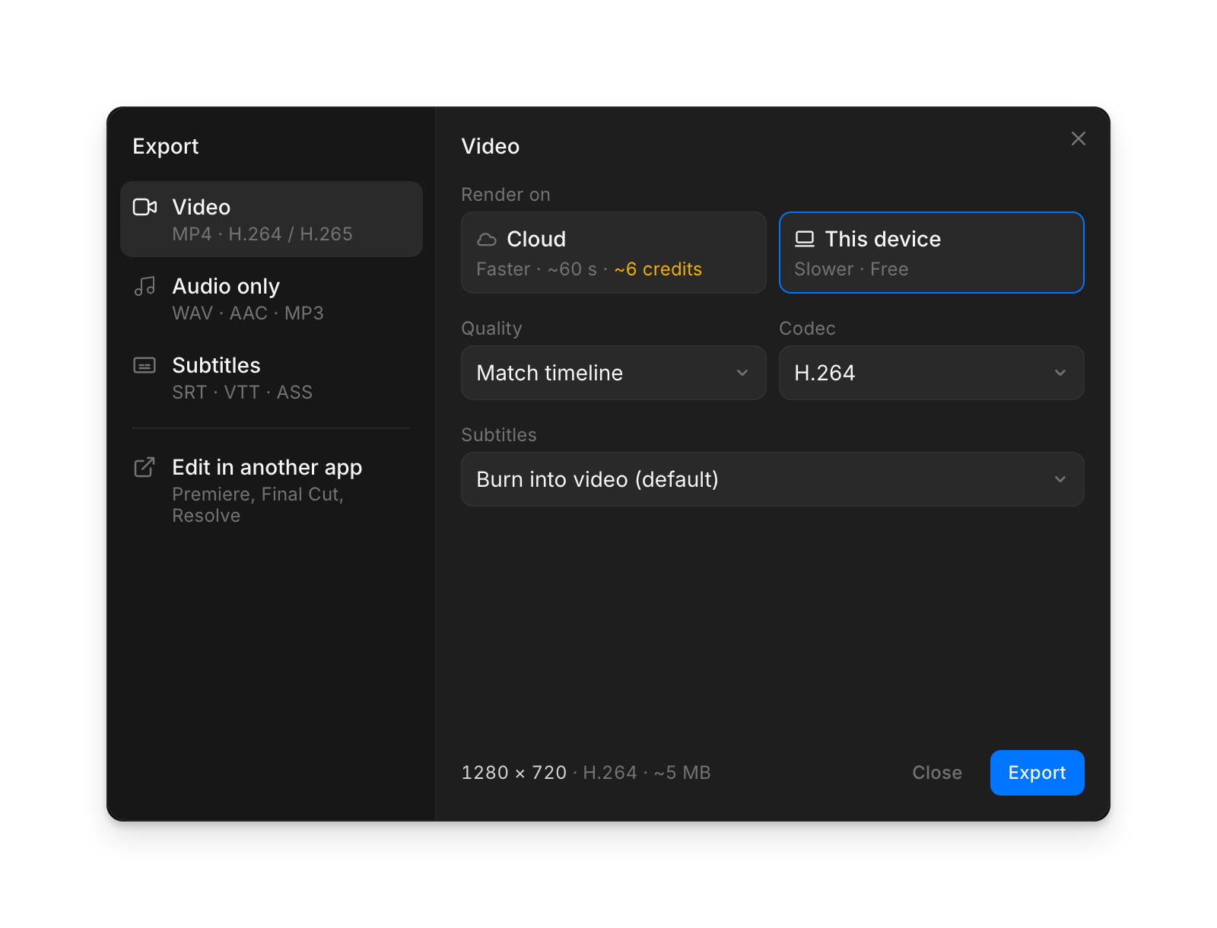The height and width of the screenshot is (928, 1217).
Task: Expand the Subtitles Burn into video dropdown
Action: (772, 479)
